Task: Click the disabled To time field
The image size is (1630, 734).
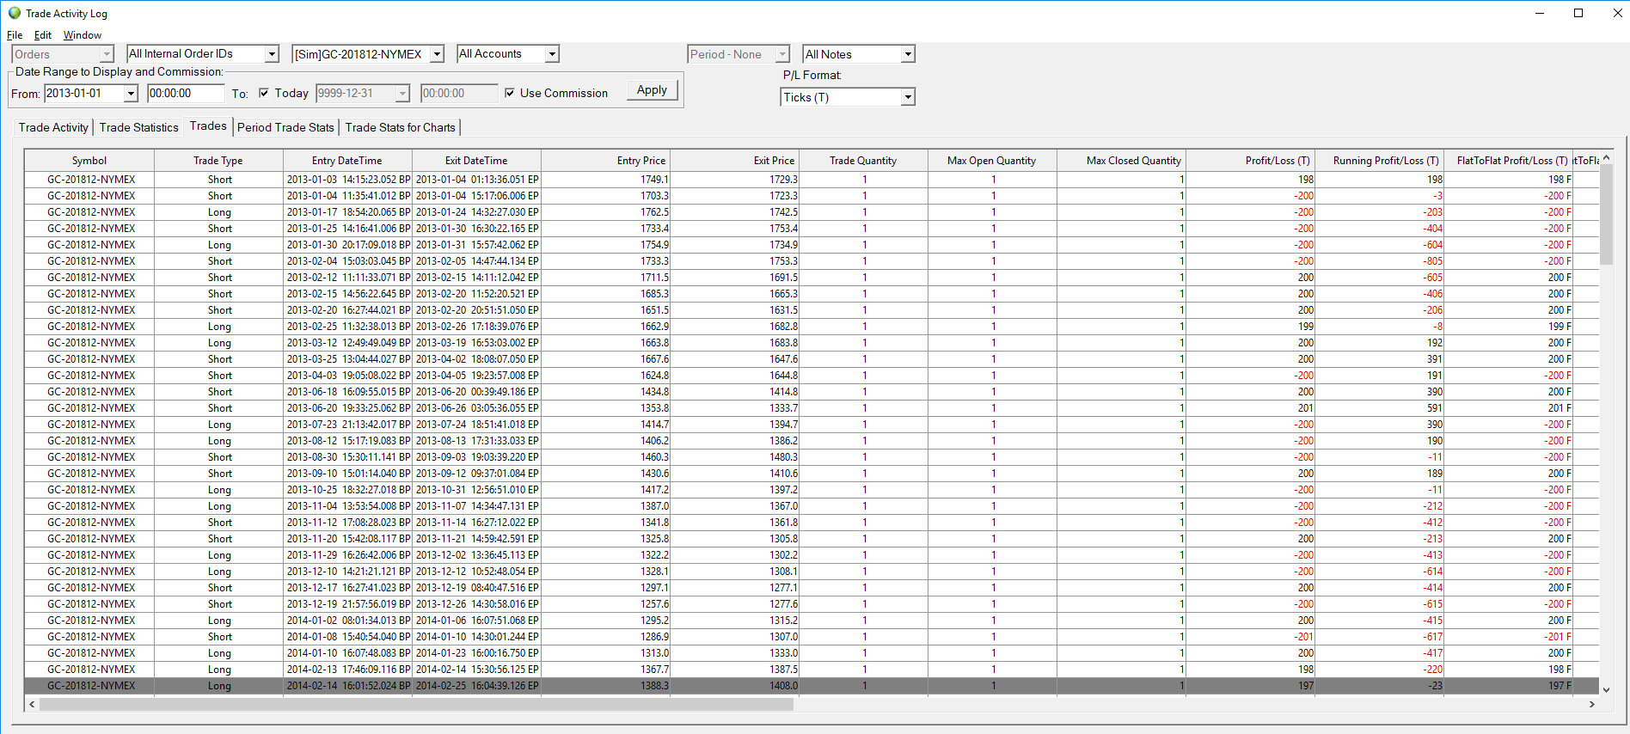Action: 459,94
